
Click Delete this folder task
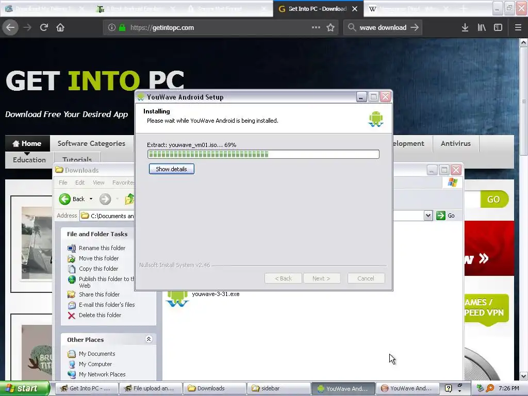(x=100, y=315)
